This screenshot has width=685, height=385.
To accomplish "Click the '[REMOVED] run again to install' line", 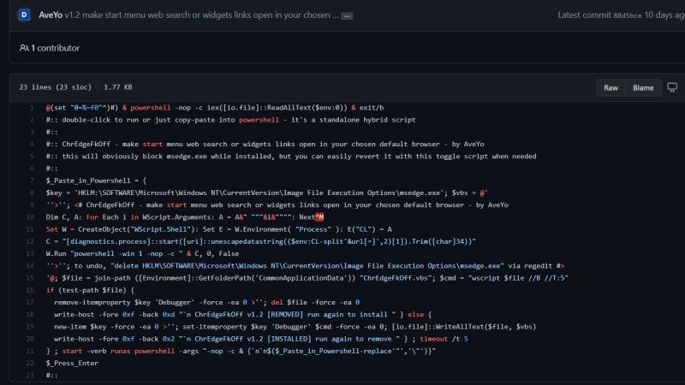I will coord(242,314).
